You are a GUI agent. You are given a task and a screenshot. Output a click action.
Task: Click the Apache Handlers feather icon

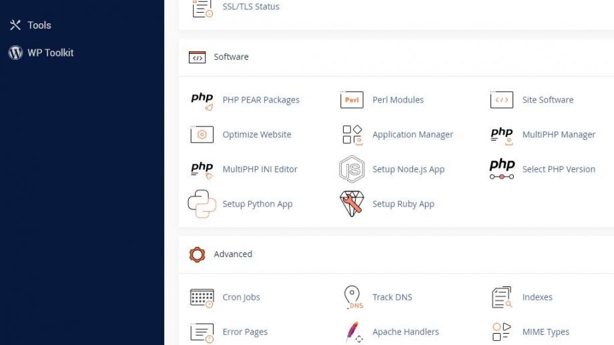(x=354, y=332)
